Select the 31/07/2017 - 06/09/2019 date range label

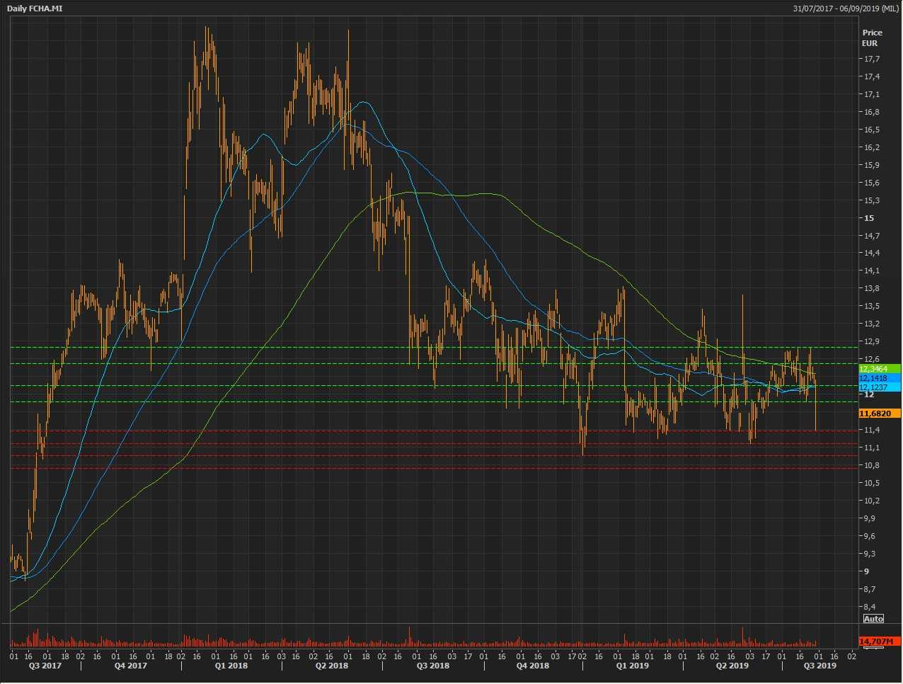(x=846, y=8)
